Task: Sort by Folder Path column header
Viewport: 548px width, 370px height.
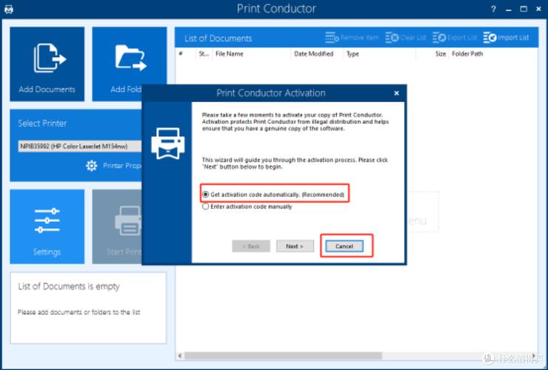Action: point(493,54)
